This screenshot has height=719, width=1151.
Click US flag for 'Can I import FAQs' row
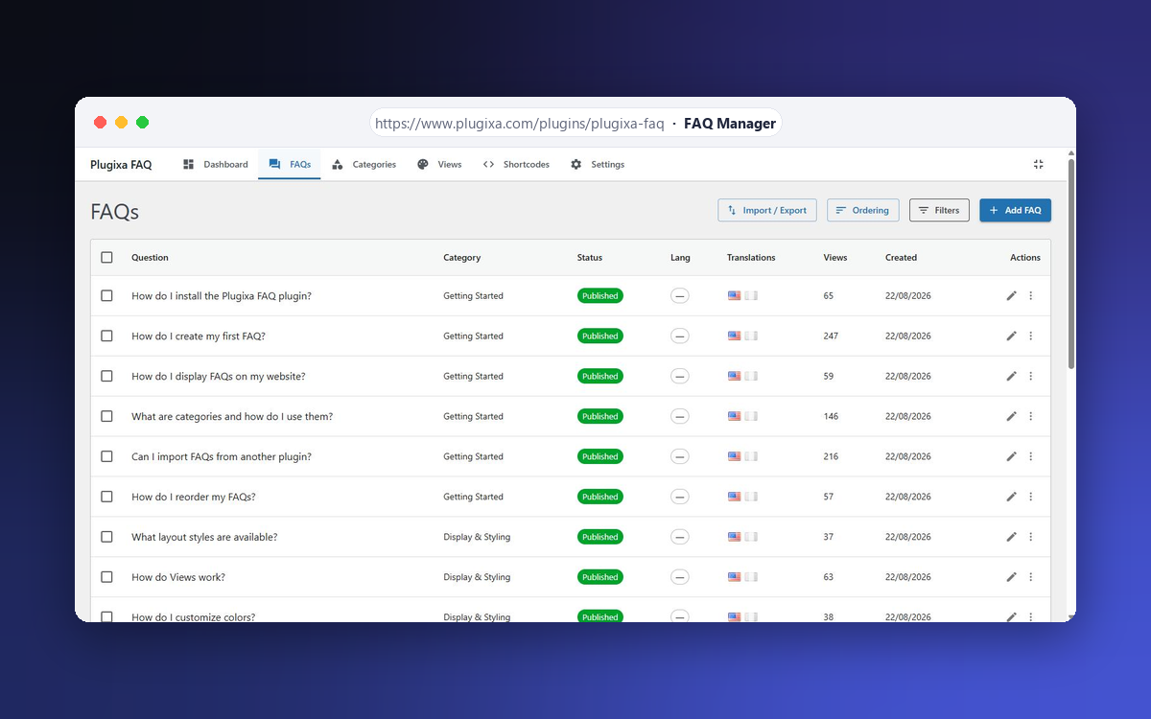tap(734, 457)
